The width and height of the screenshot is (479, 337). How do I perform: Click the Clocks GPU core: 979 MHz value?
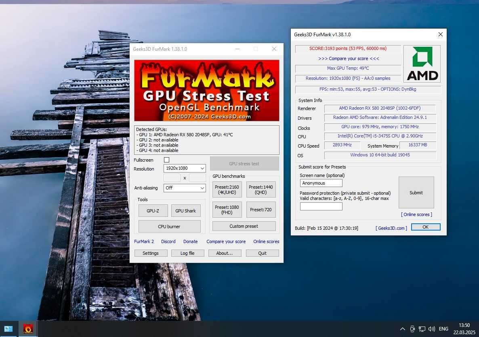(380, 127)
